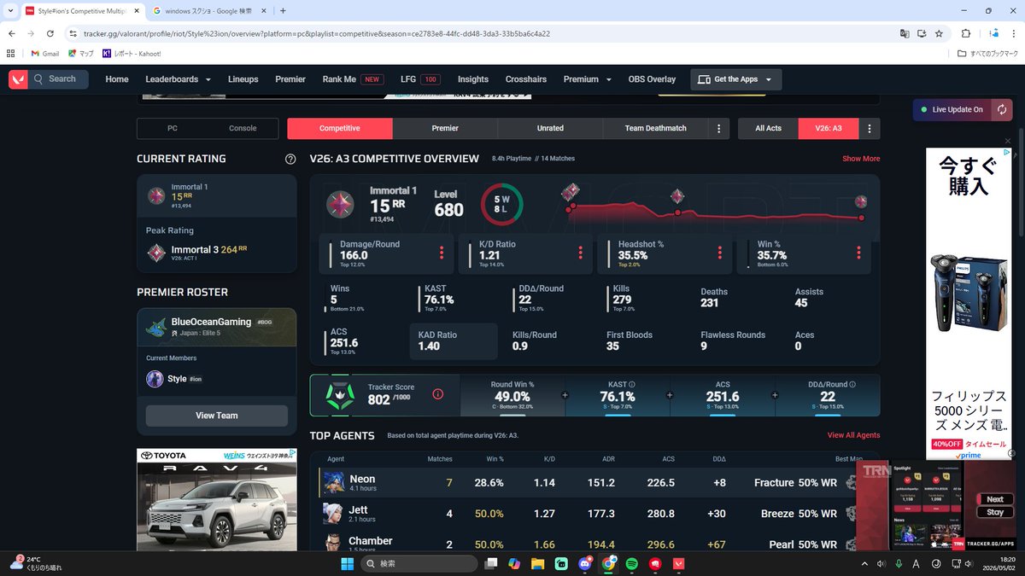
Task: Open Spotify from the taskbar
Action: click(631, 563)
